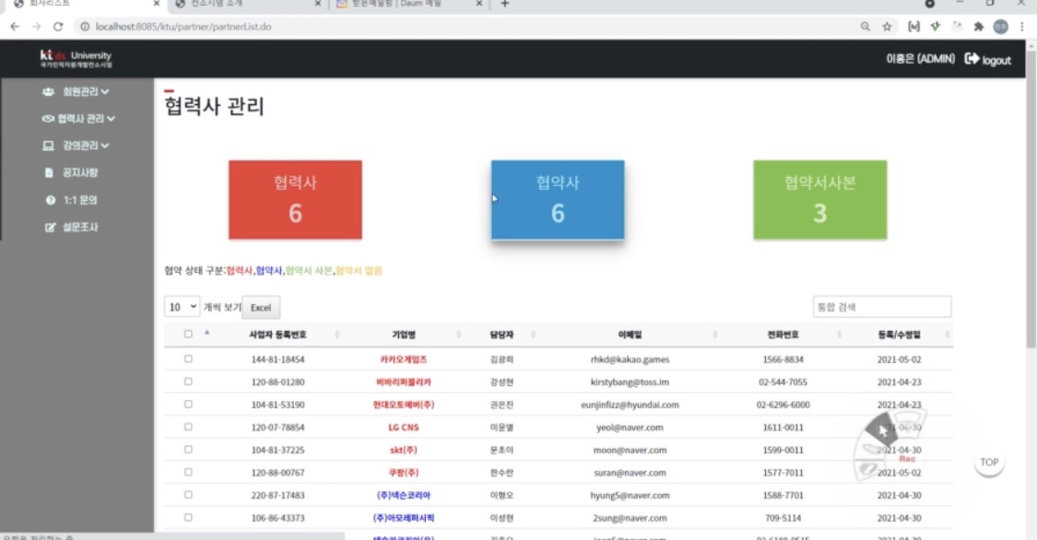Click the edit icon beside 설문조사
1037x540 pixels.
click(x=51, y=227)
